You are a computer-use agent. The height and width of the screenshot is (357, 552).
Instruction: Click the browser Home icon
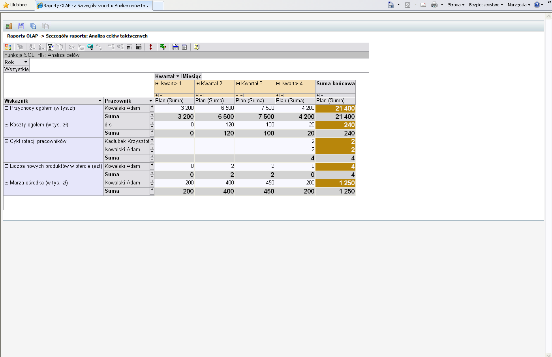click(391, 5)
